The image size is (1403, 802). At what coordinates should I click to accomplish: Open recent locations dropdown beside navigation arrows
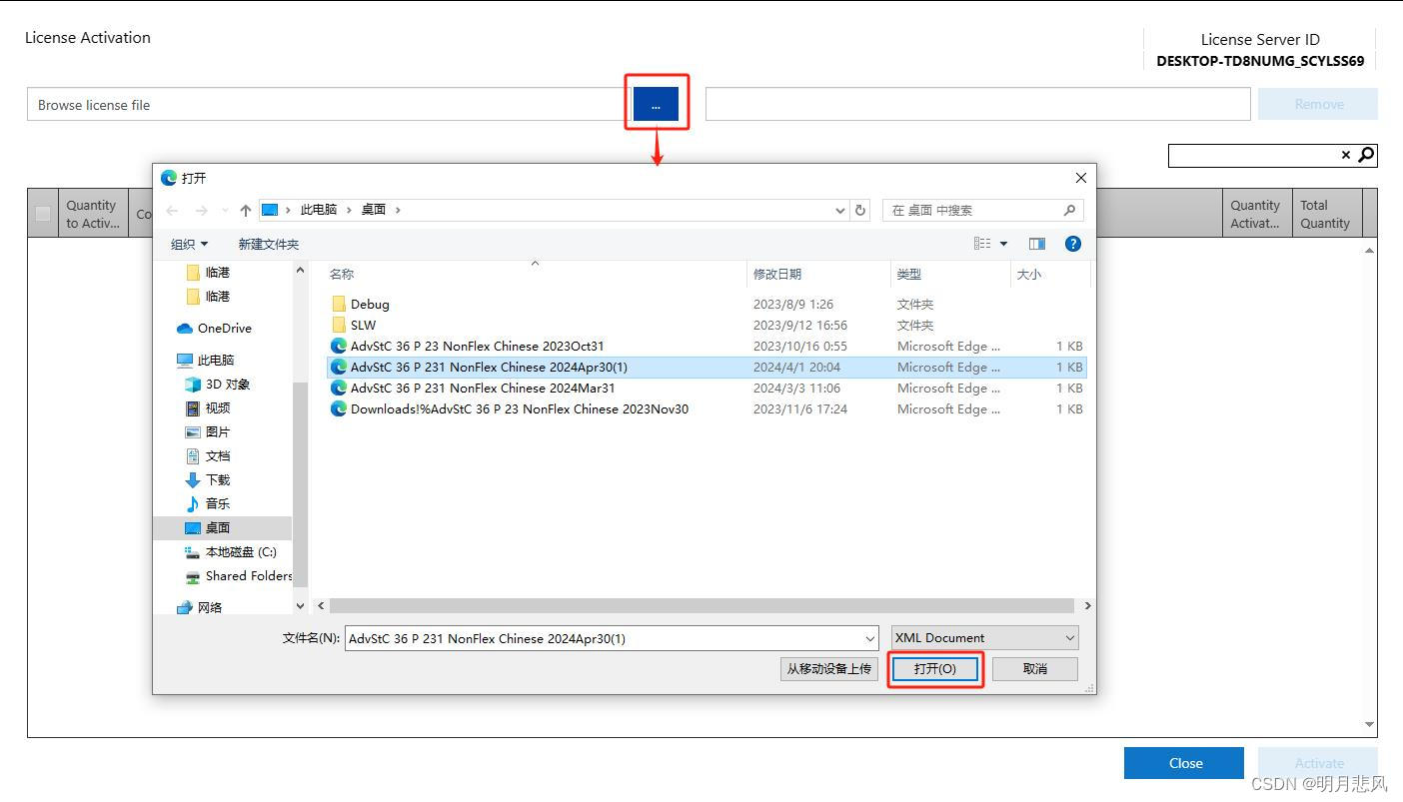tap(224, 211)
